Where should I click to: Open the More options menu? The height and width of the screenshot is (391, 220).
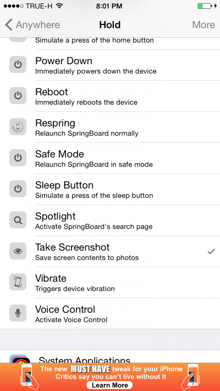[204, 25]
